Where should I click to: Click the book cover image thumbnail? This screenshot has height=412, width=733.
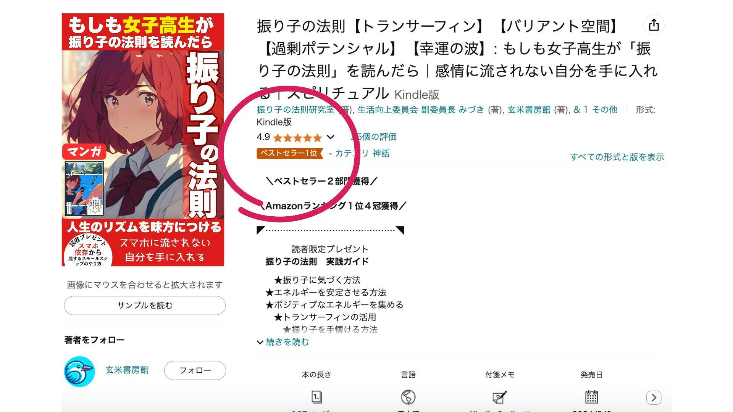(143, 140)
